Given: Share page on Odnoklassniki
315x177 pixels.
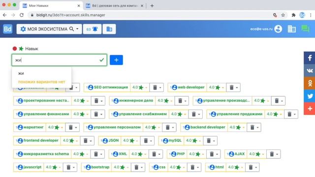Looking at the screenshot, I should click(310, 83).
